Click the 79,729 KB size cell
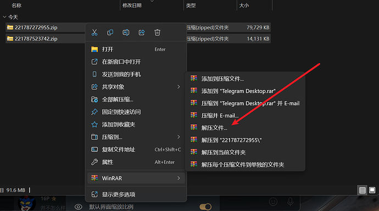 (258, 27)
